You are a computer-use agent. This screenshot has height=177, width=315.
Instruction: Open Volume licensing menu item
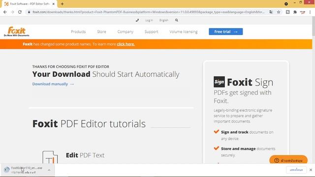184,31
